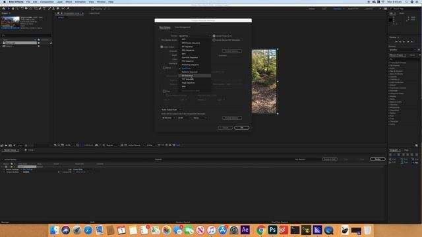The image size is (422, 237).
Task: Click Lossless output module link
Action: (x=26, y=172)
